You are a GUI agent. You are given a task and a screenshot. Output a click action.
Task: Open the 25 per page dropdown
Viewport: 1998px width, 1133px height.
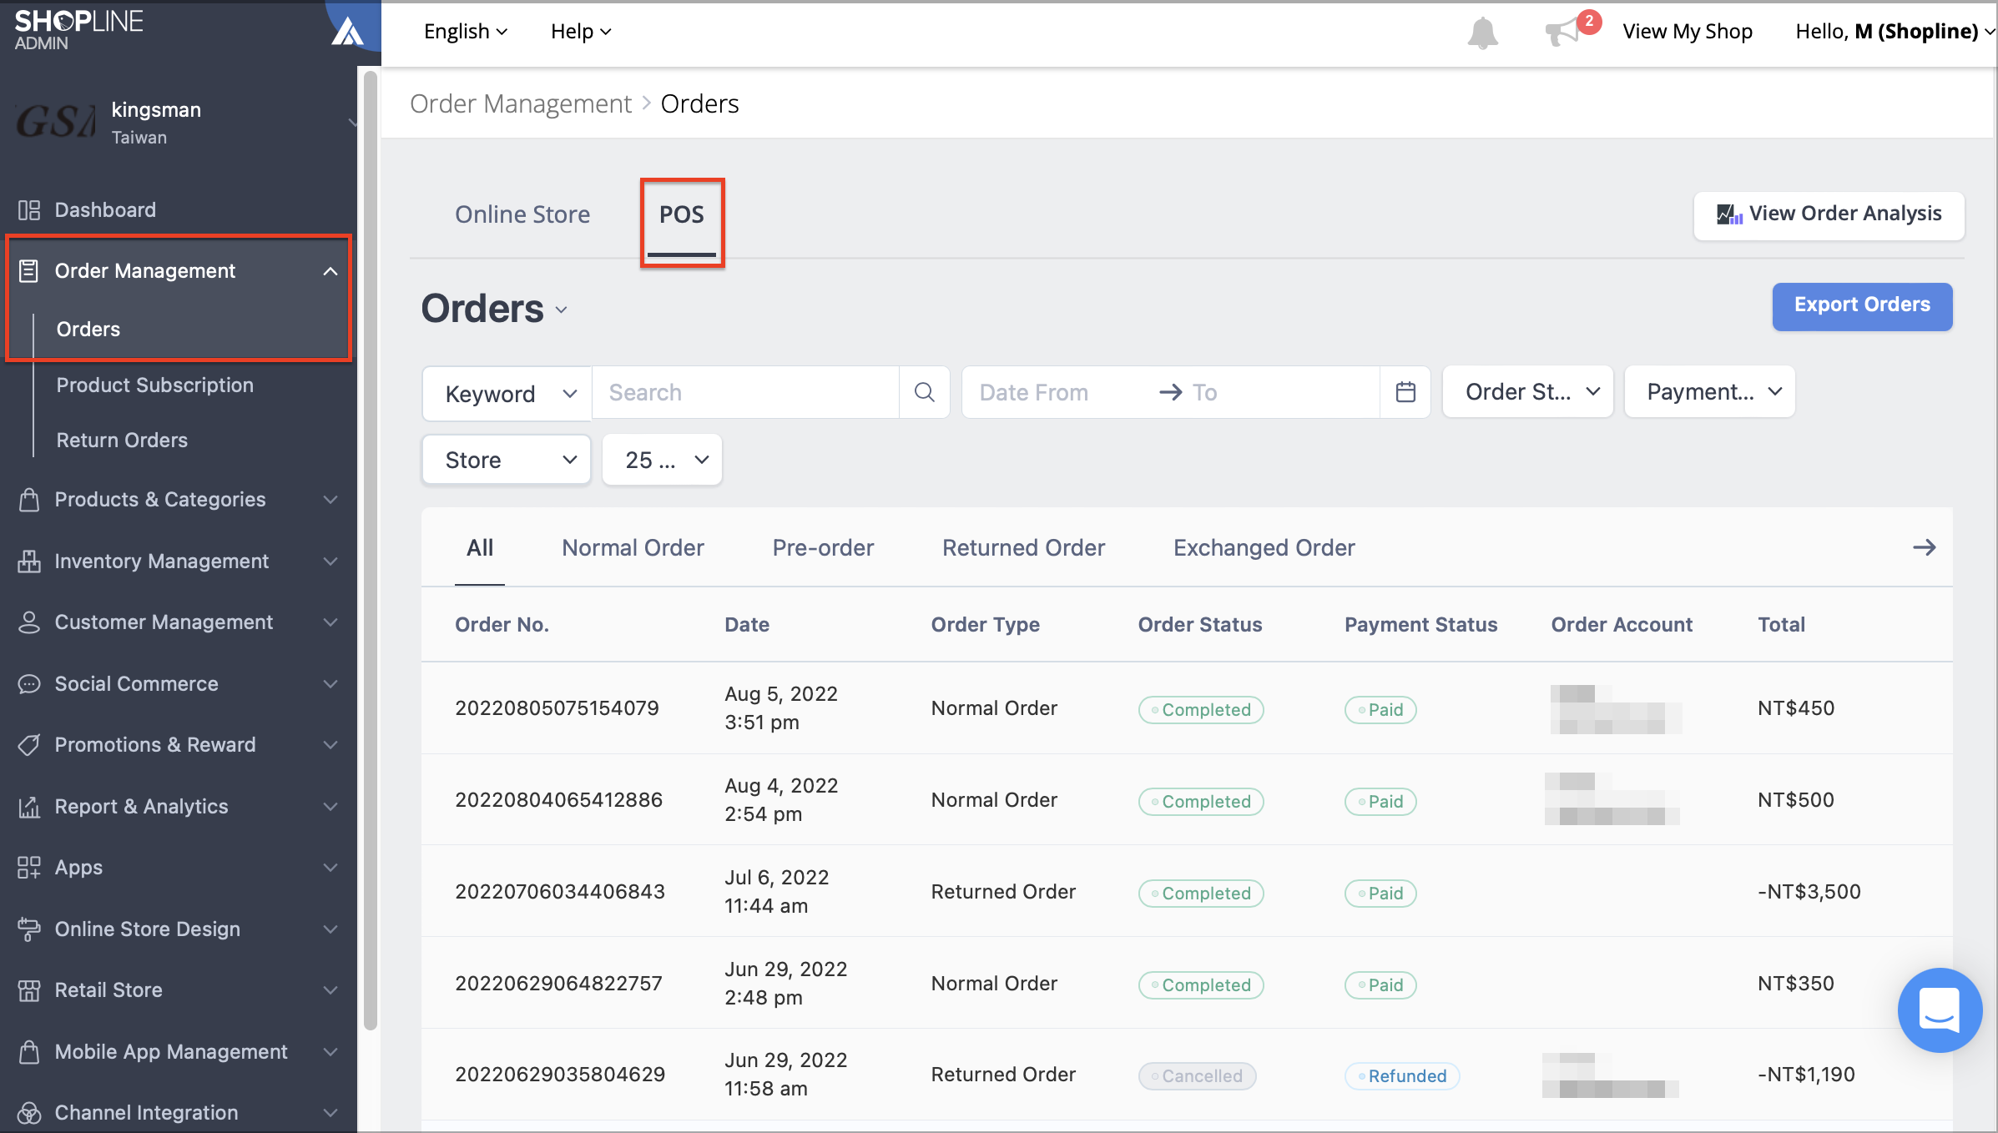pyautogui.click(x=663, y=460)
